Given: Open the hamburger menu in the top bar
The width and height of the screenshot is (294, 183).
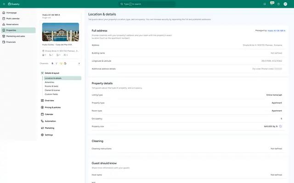Looking at the screenshot, I should pyautogui.click(x=4, y=4).
